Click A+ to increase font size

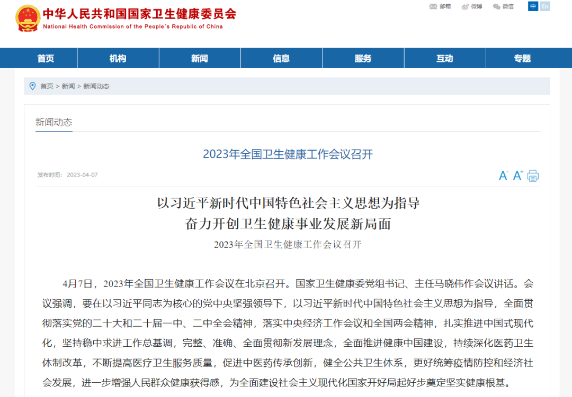click(x=517, y=175)
